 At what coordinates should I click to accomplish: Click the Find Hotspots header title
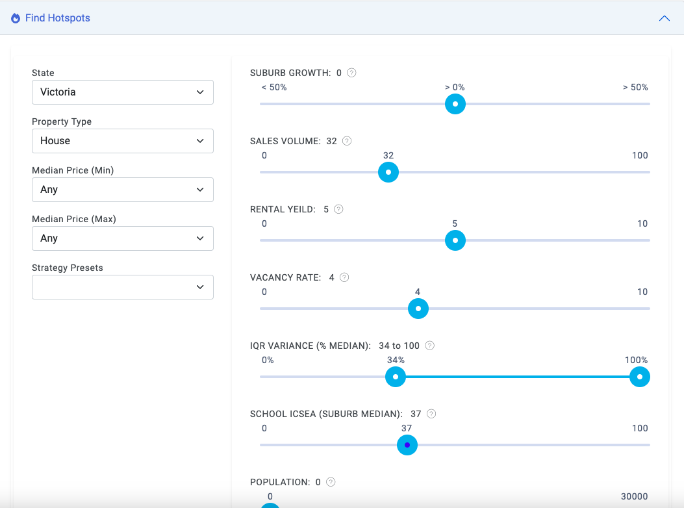coord(58,18)
